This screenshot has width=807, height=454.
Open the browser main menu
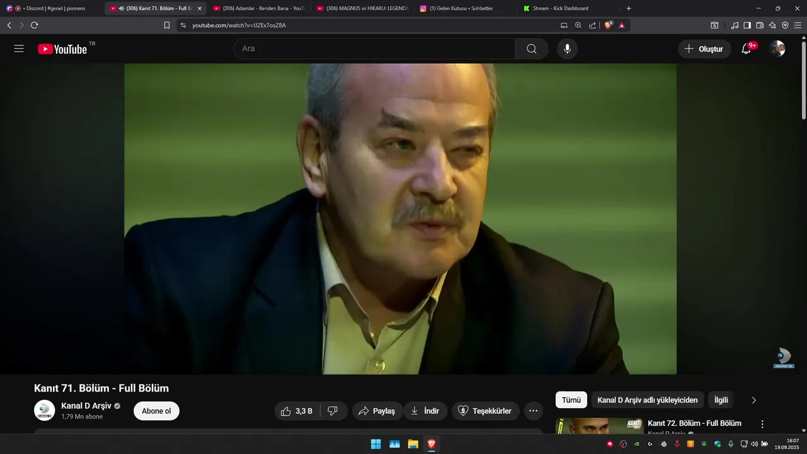click(798, 25)
